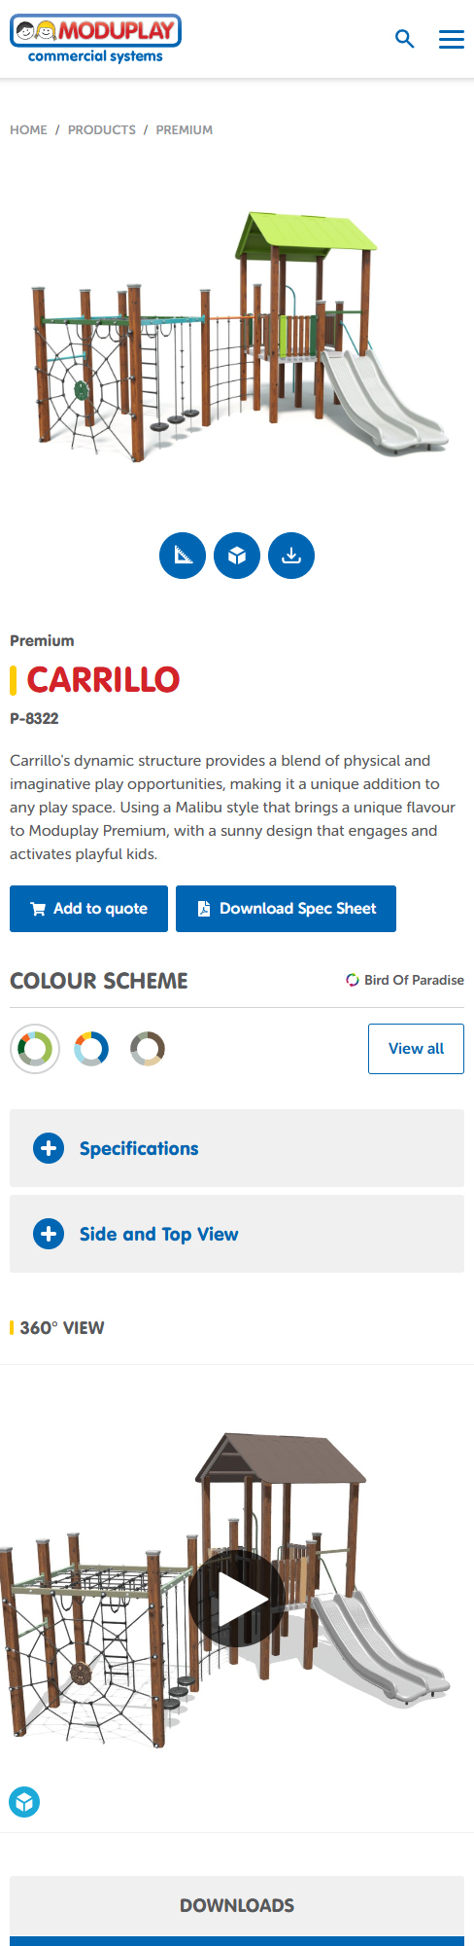Open the 3D cube view icon

click(237, 556)
